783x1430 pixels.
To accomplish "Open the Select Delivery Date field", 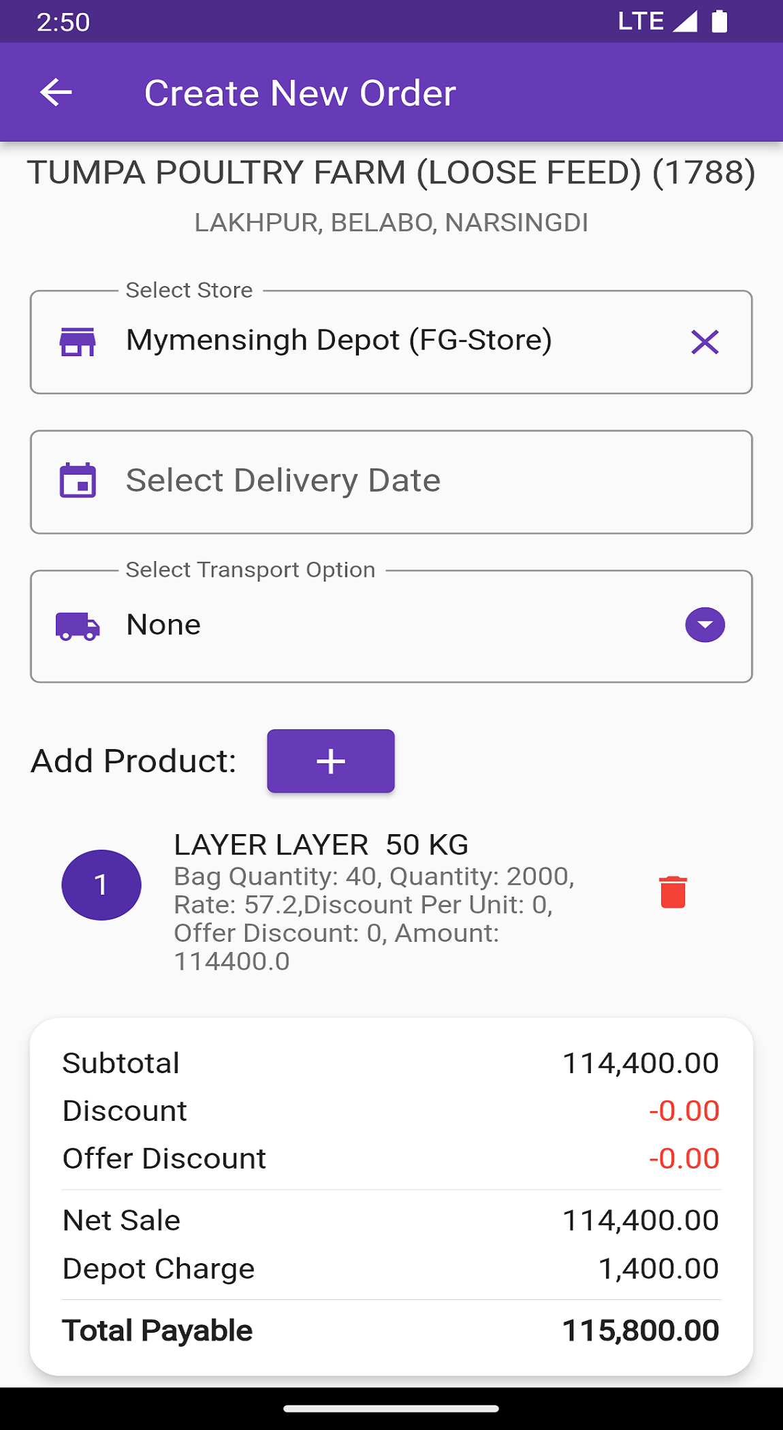I will coord(391,481).
